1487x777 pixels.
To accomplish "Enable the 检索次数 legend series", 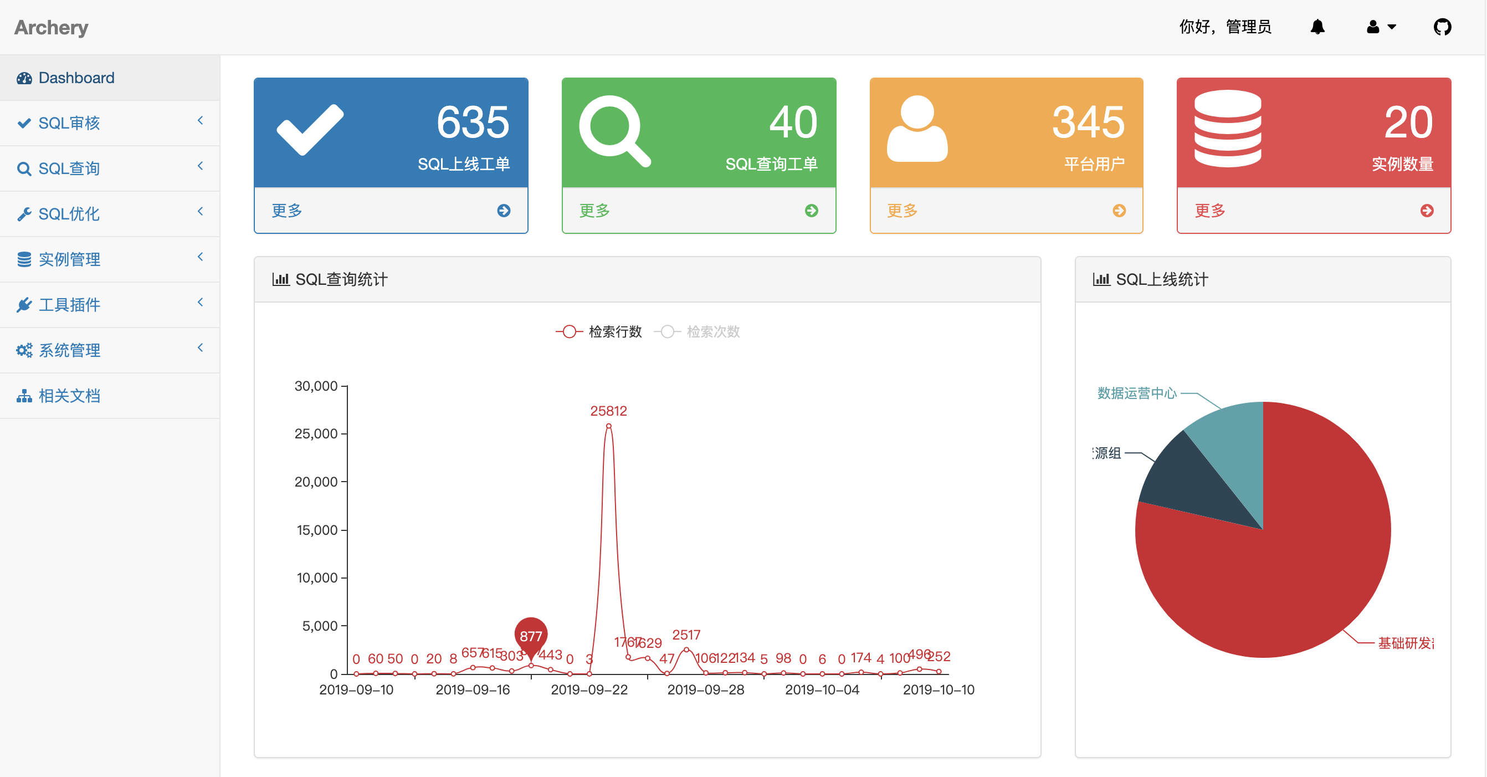I will click(x=697, y=332).
